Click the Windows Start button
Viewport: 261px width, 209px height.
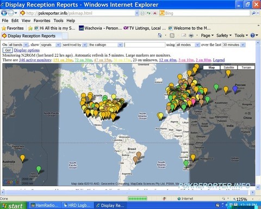point(13,206)
